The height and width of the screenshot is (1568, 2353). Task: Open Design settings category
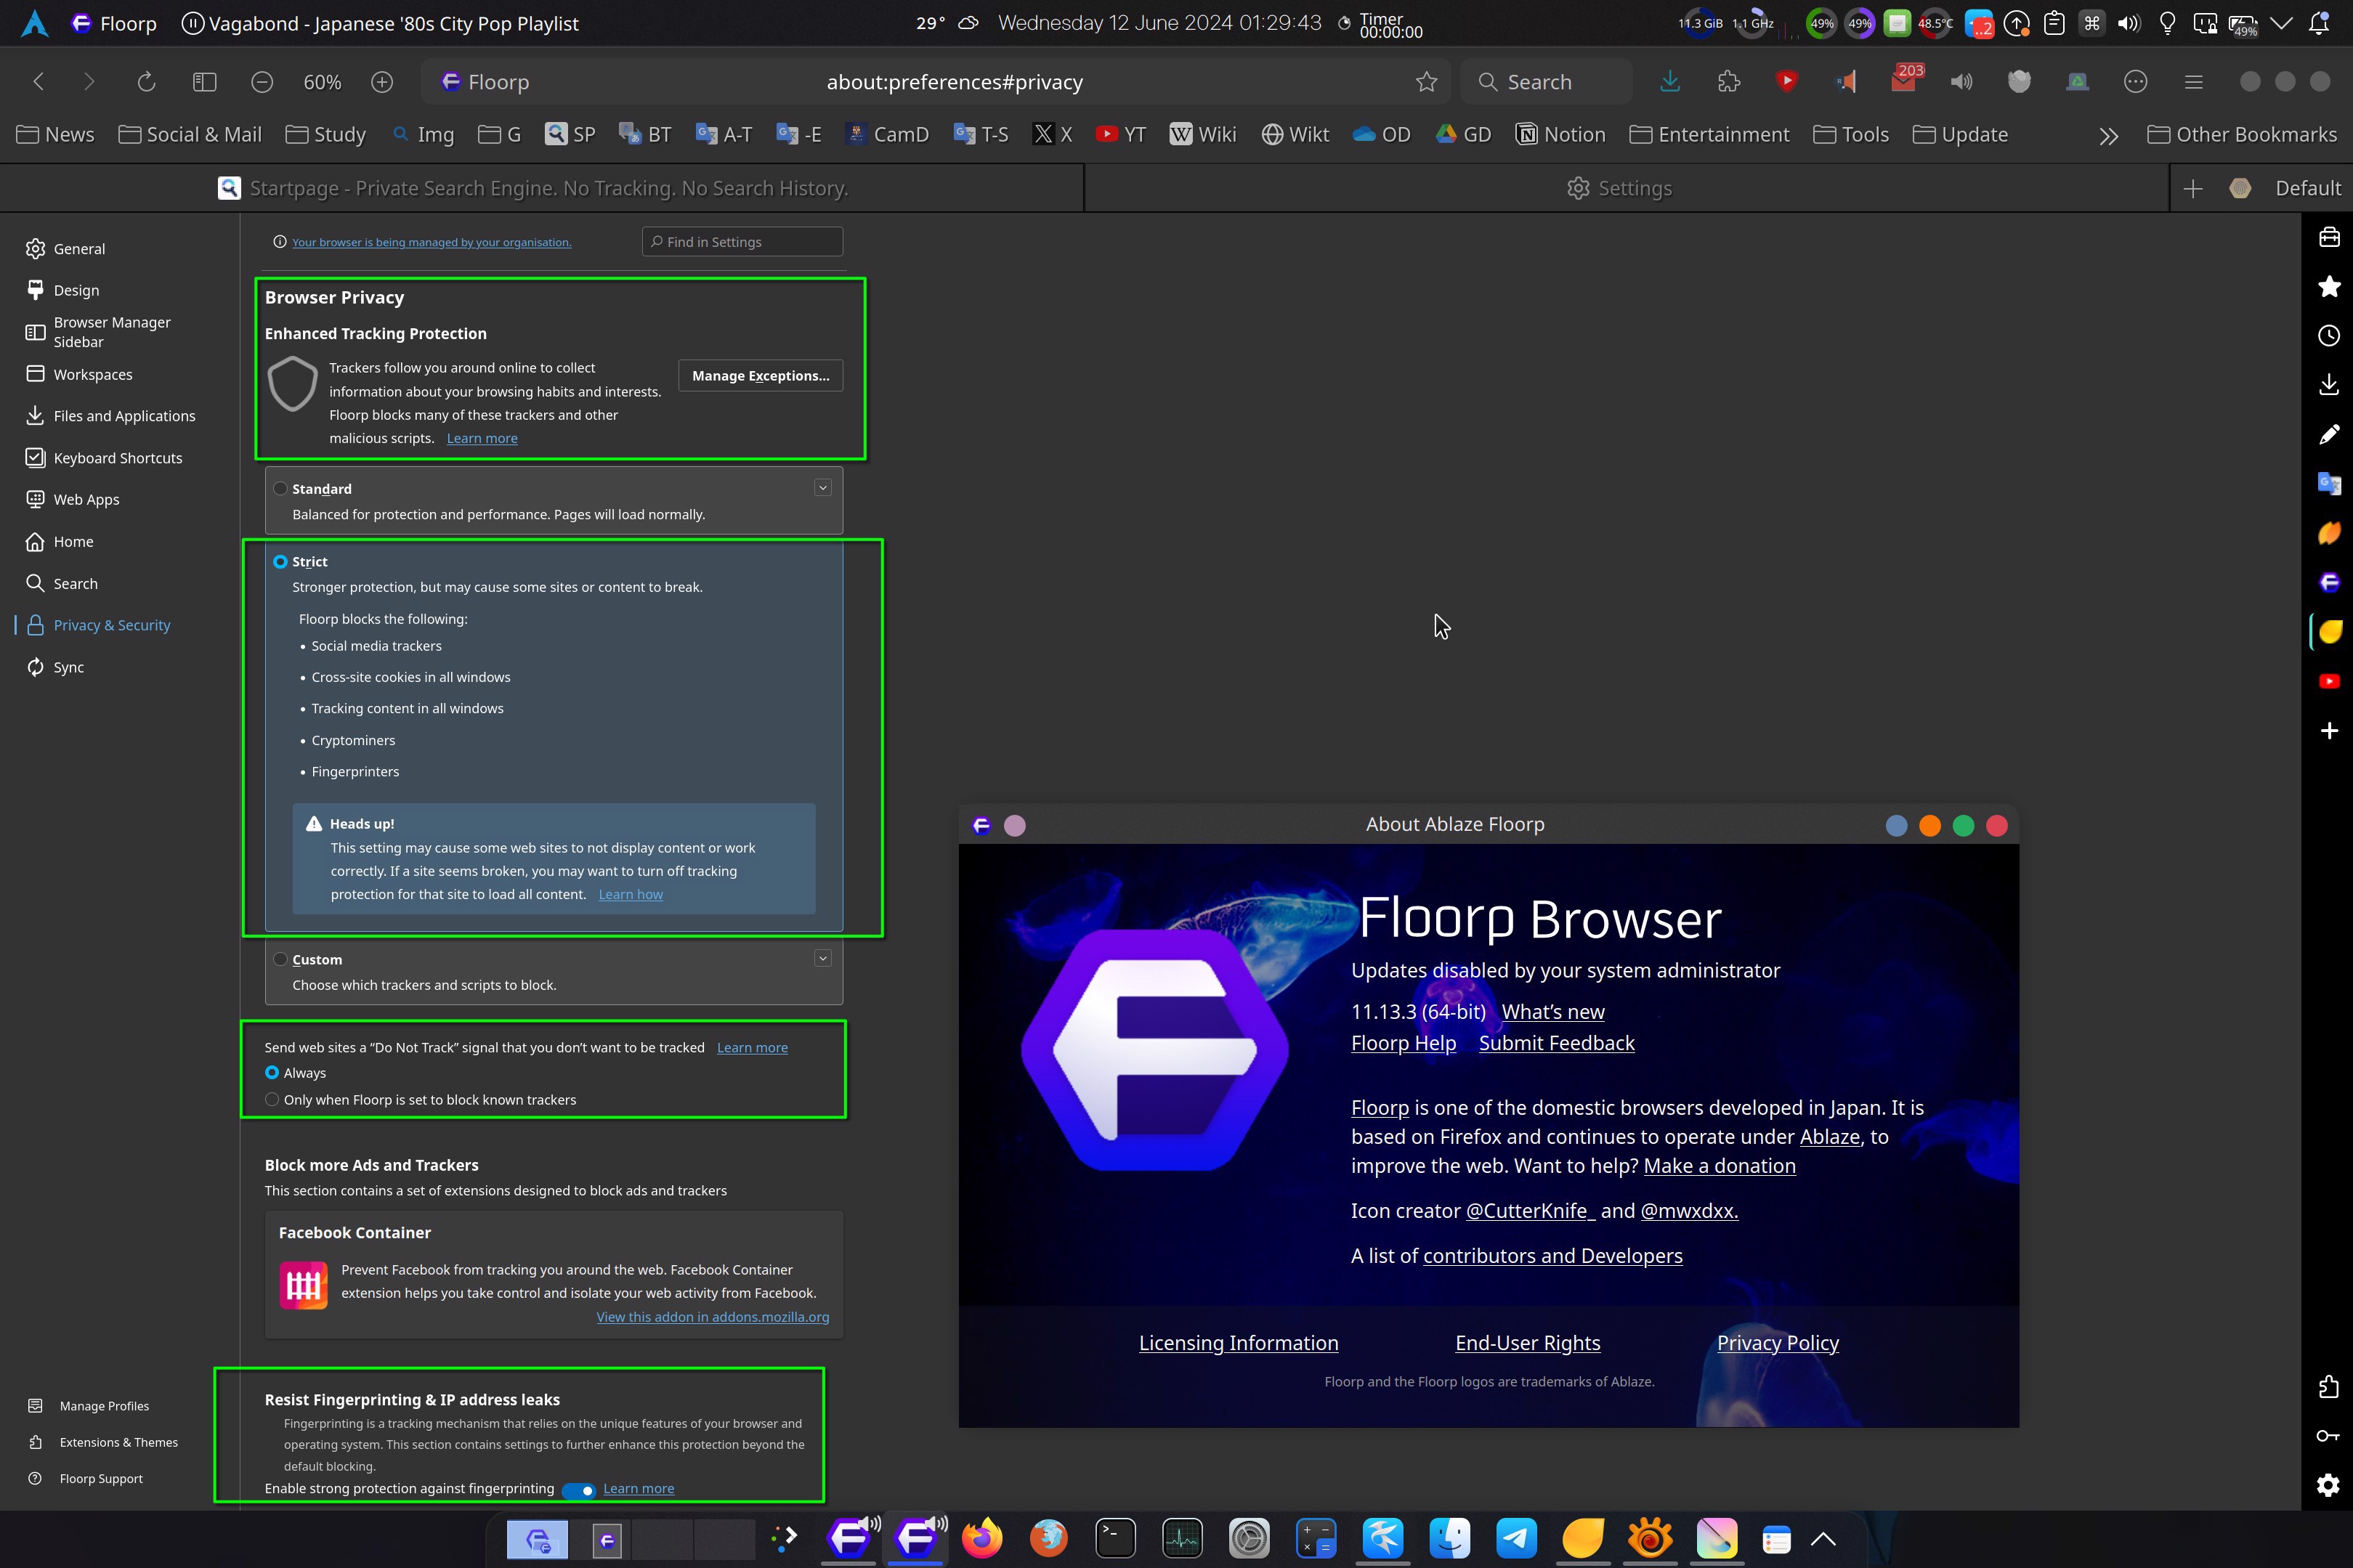pos(63,290)
